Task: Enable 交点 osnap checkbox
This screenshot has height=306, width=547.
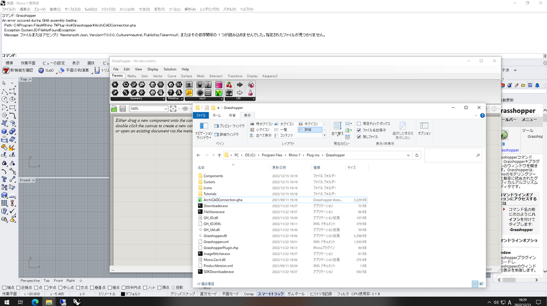Action: 78,288
